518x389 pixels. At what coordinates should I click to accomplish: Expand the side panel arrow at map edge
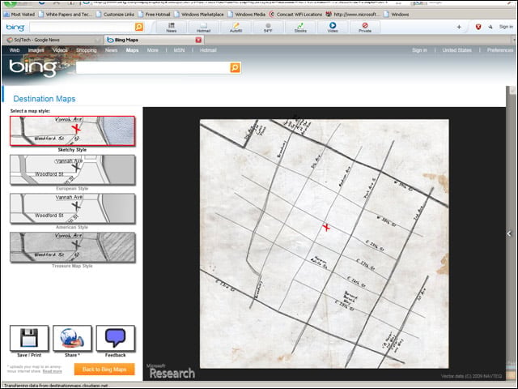(509, 233)
